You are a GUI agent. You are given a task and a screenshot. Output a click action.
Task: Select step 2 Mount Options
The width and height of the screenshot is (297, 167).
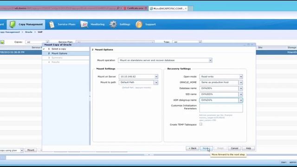[x=65, y=53]
